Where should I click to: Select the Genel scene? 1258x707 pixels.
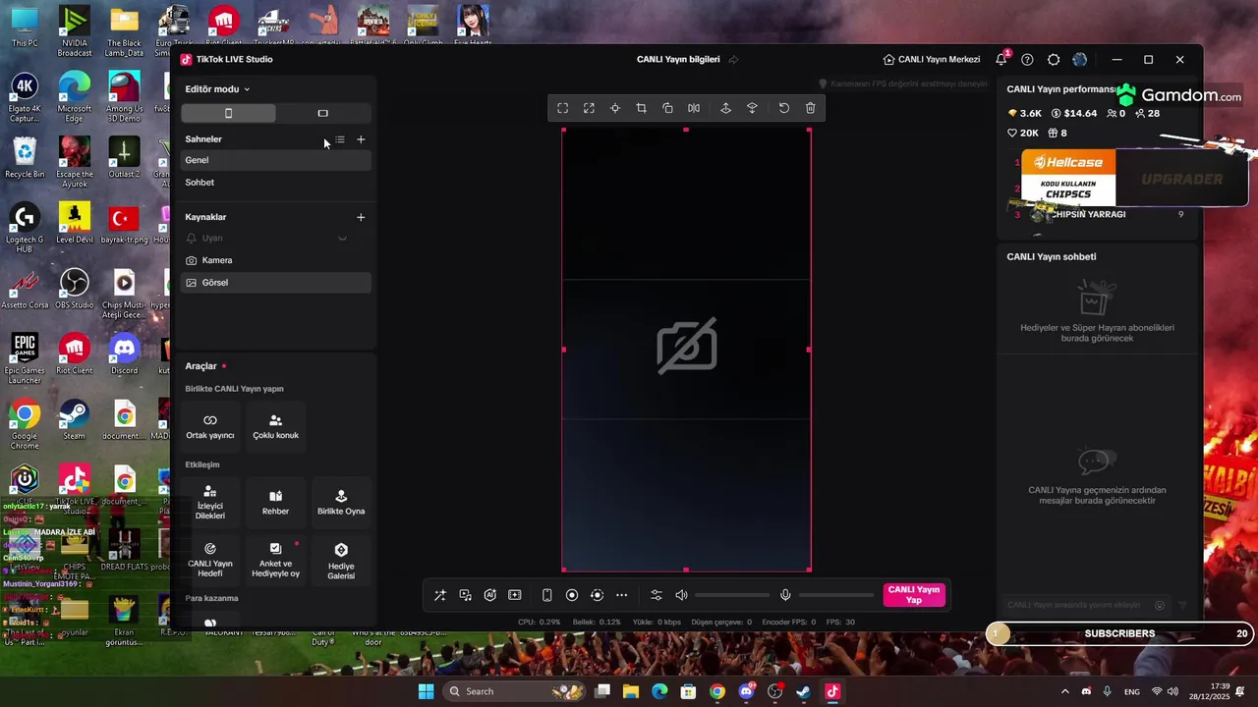click(x=275, y=160)
